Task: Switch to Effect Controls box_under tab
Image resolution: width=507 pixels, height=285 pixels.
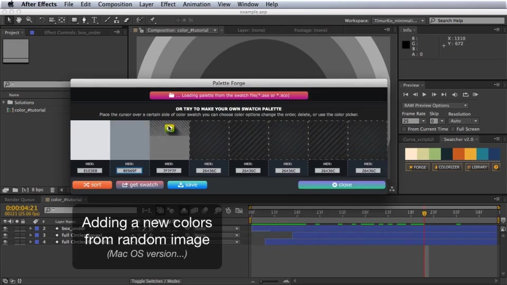Action: click(72, 33)
